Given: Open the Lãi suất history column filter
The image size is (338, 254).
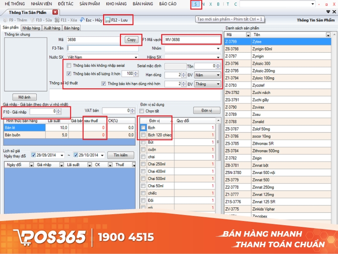Looking at the screenshot, I should point(90,165).
